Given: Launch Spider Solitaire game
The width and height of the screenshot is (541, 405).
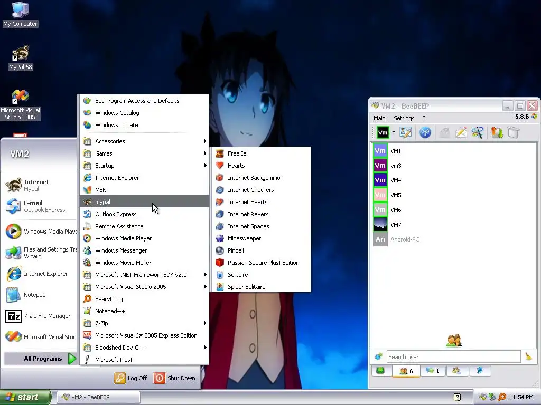Looking at the screenshot, I should pos(262,287).
